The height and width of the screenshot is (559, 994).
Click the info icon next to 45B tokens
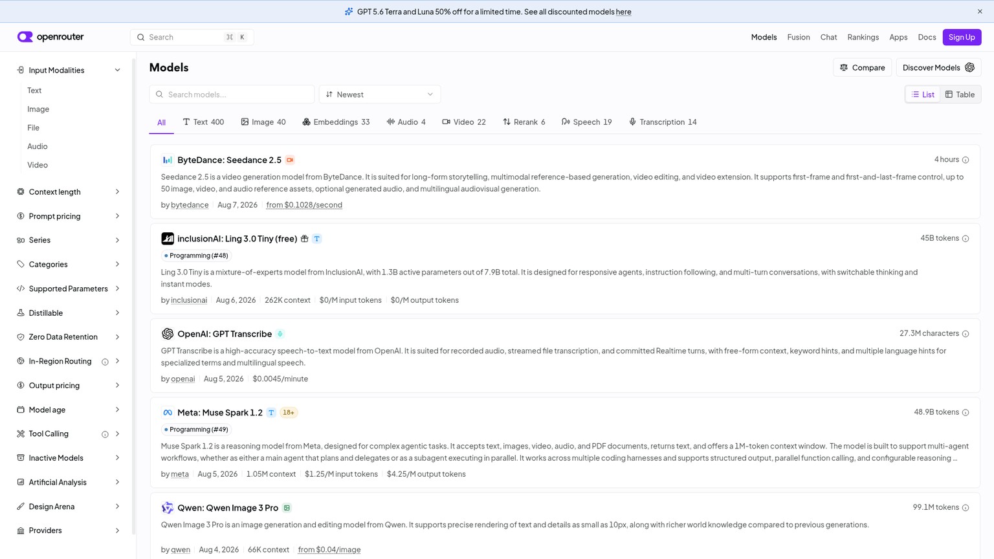[x=966, y=239]
